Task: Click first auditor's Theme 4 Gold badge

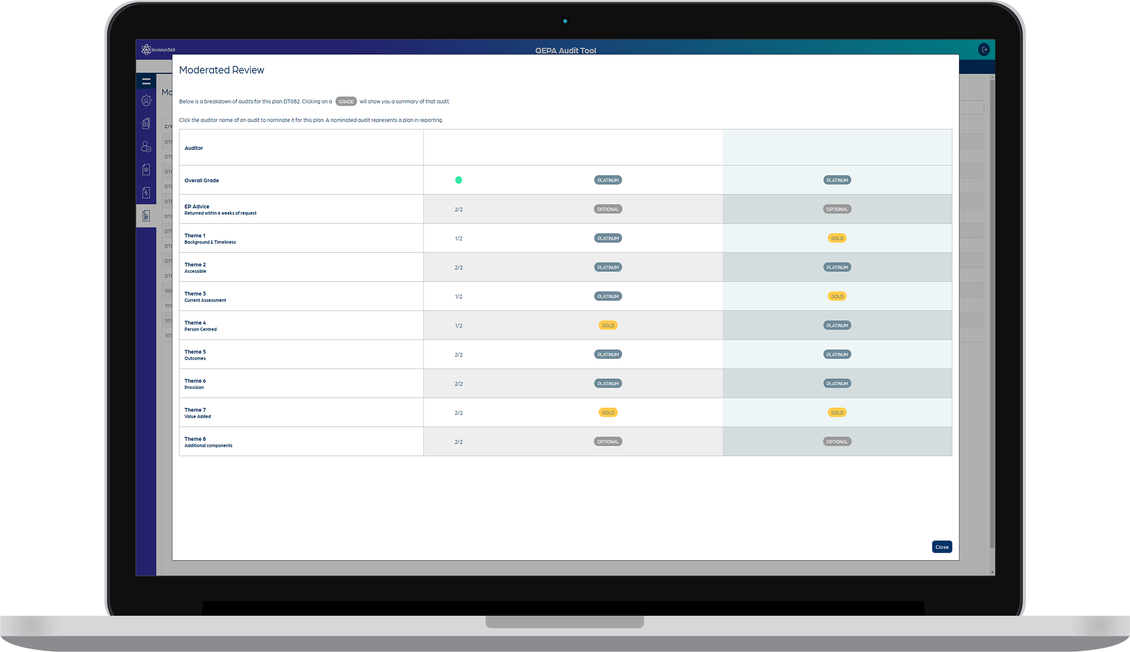Action: point(608,326)
